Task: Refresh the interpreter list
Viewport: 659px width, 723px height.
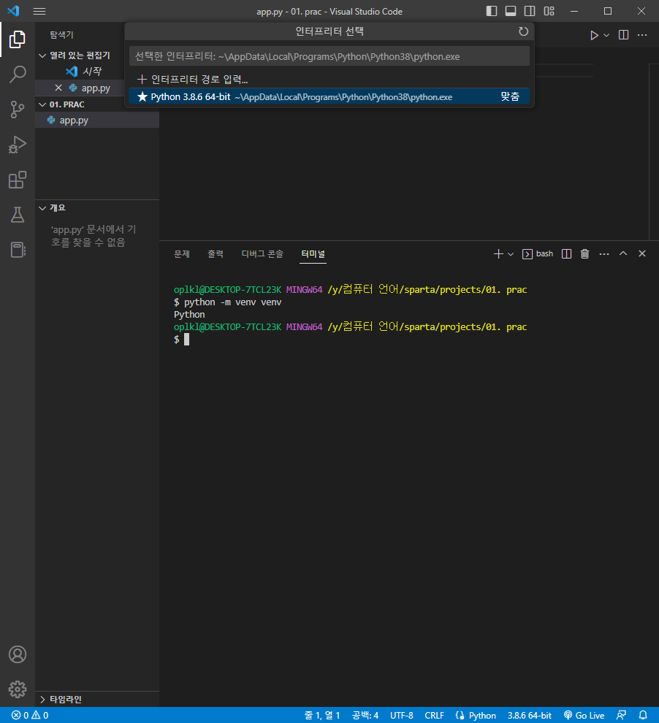Action: (523, 31)
